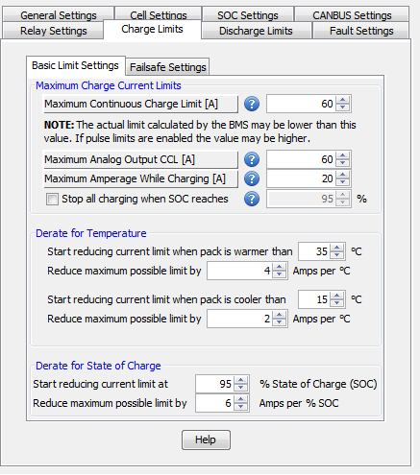Click the Help button
Viewport: 420px width, 475px height.
[x=206, y=439]
